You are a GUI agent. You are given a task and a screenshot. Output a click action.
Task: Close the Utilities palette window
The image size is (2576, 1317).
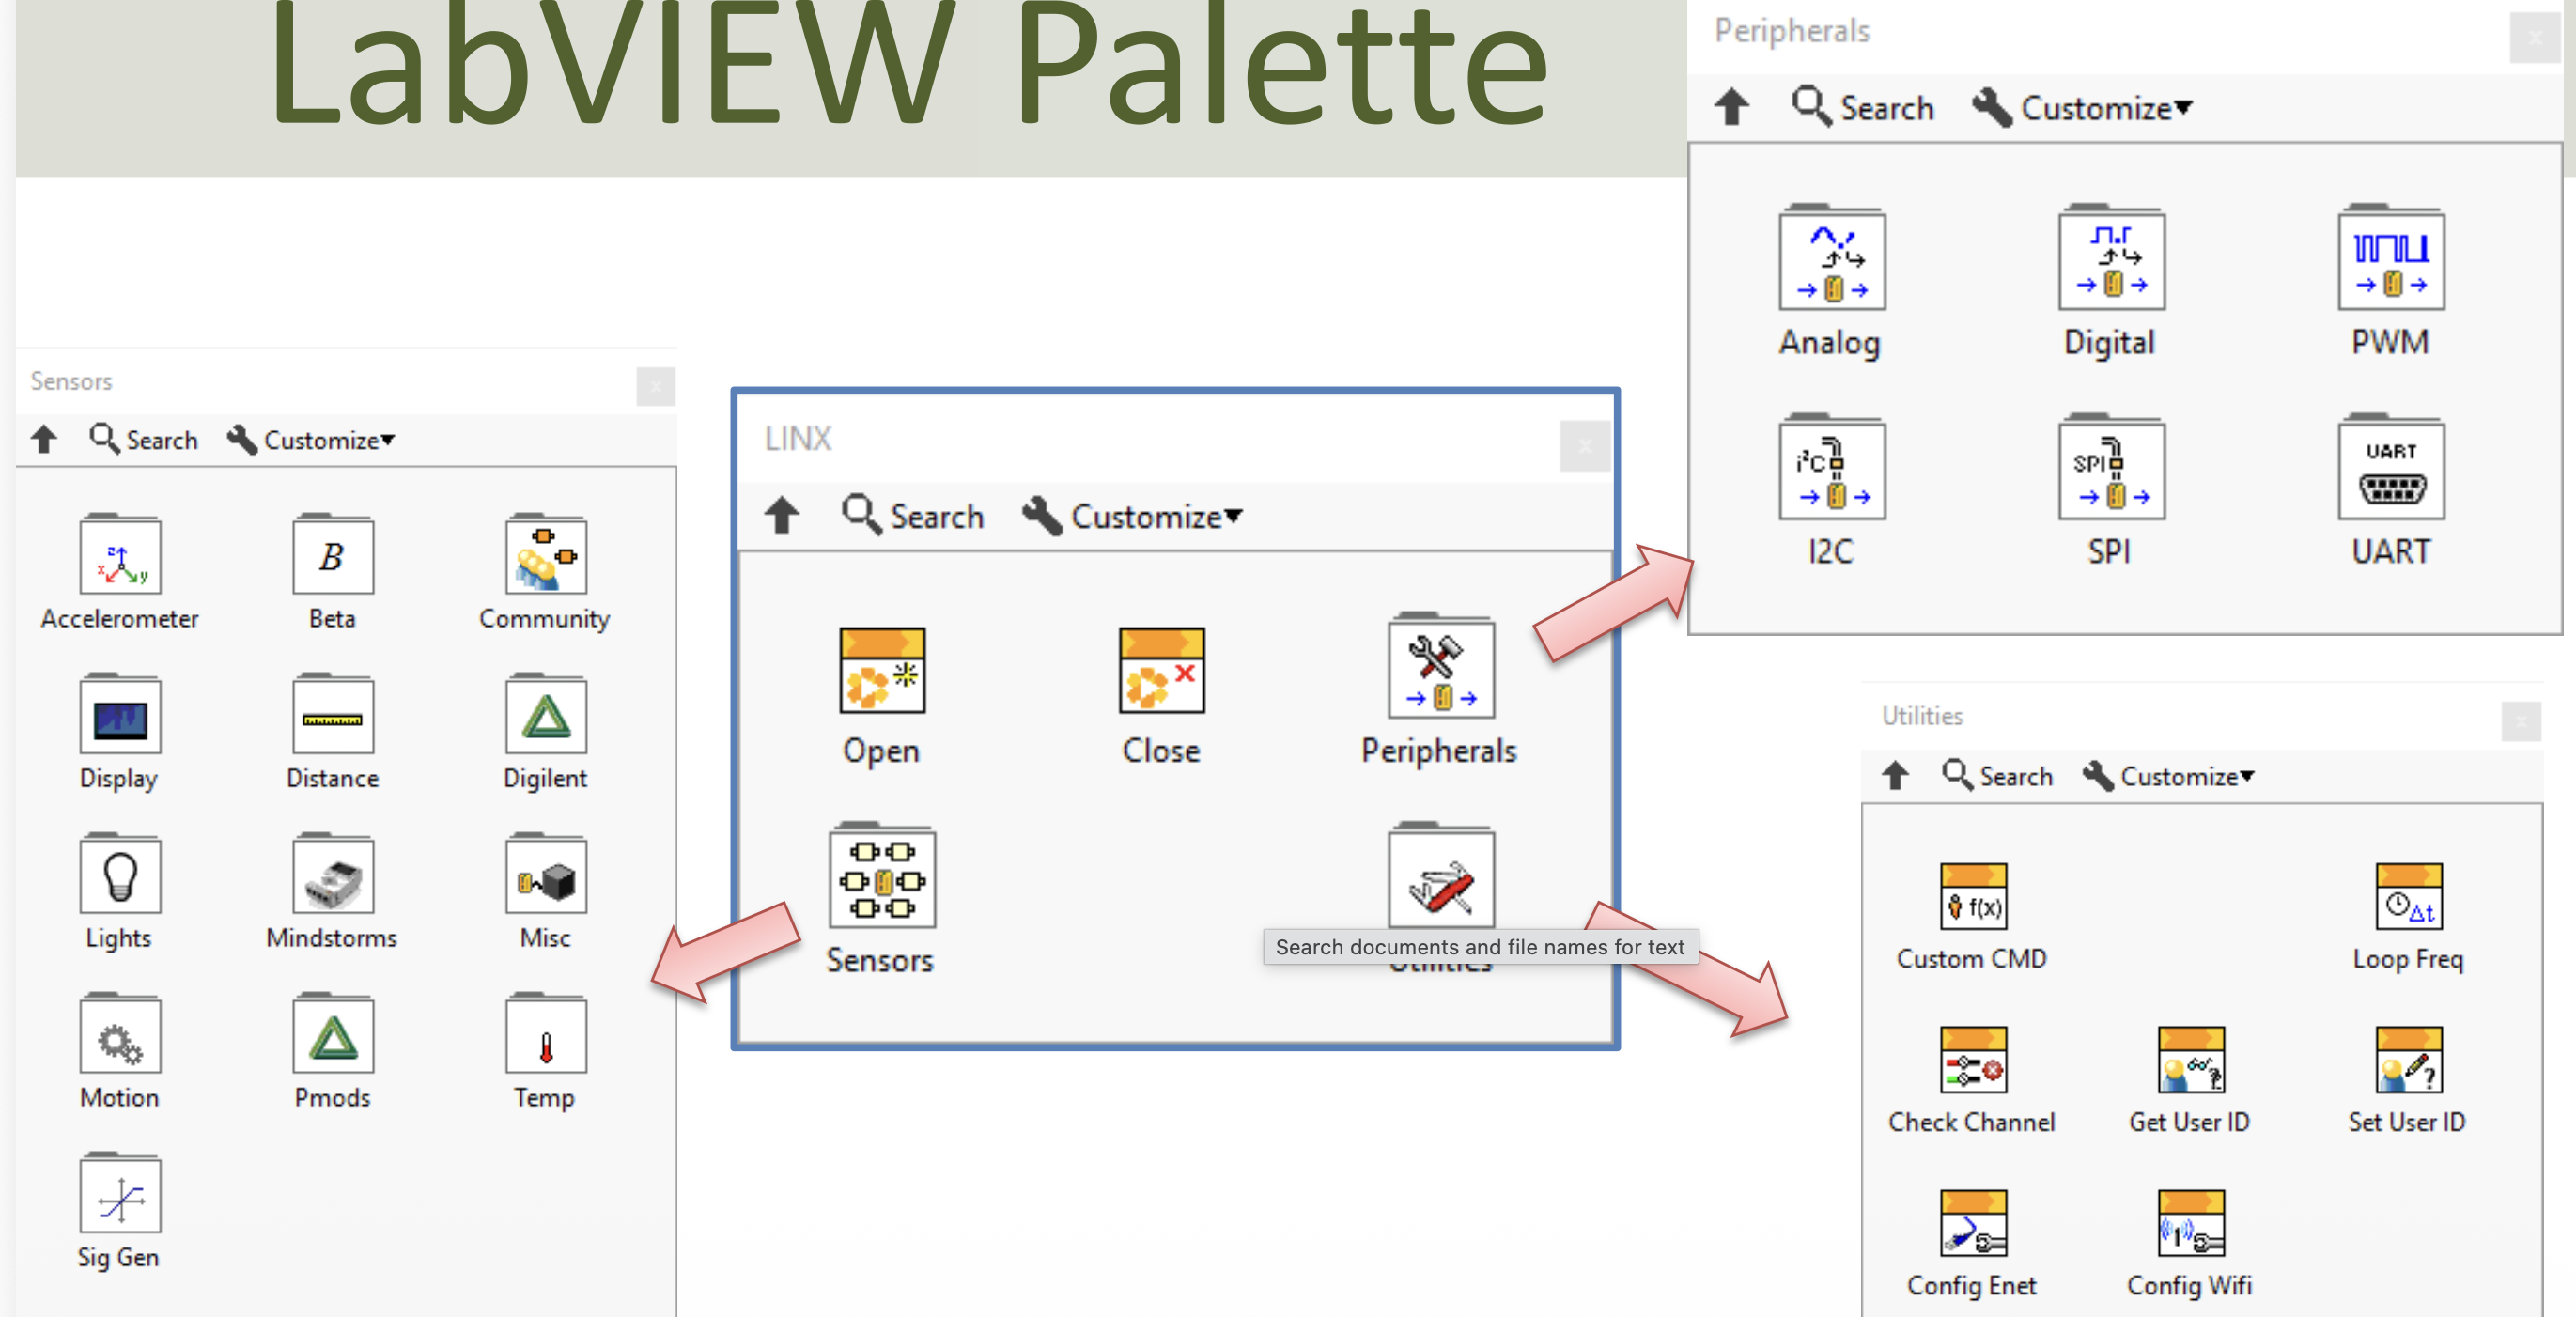coord(2521,721)
